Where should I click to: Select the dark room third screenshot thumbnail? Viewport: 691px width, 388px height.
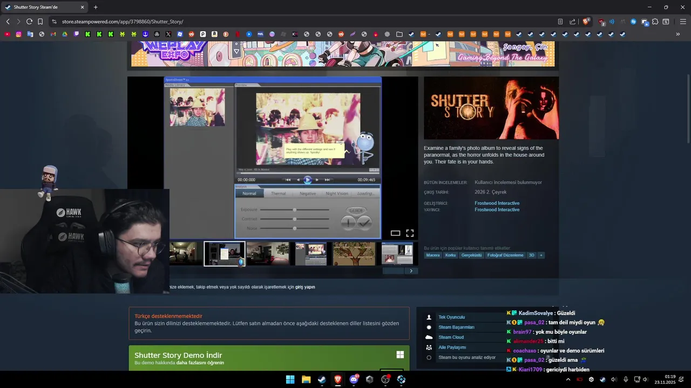[268, 253]
